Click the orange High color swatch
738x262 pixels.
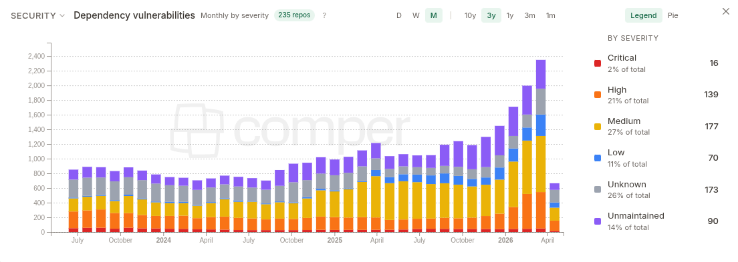click(x=598, y=95)
